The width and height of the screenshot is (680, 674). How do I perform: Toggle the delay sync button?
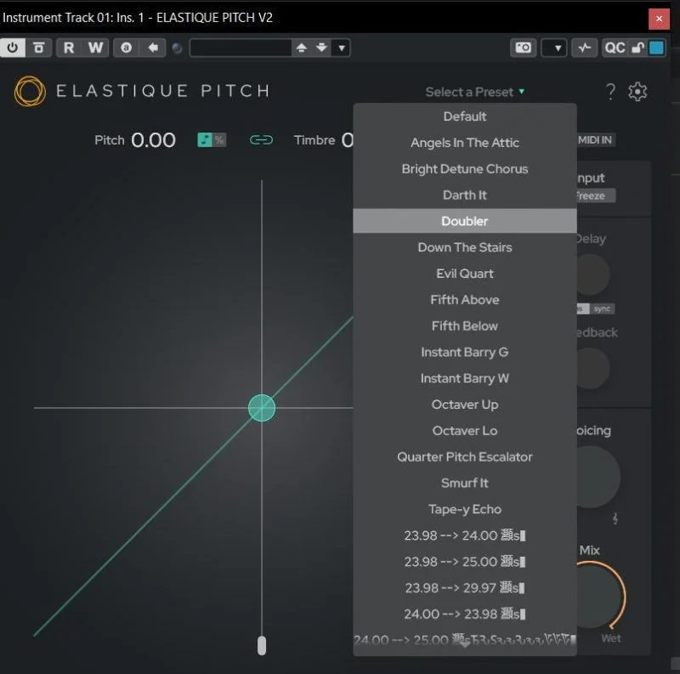pos(603,309)
